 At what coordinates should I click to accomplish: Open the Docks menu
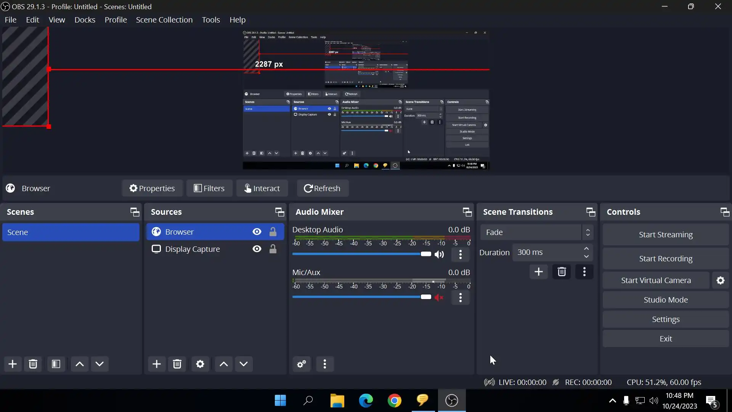[x=85, y=20]
